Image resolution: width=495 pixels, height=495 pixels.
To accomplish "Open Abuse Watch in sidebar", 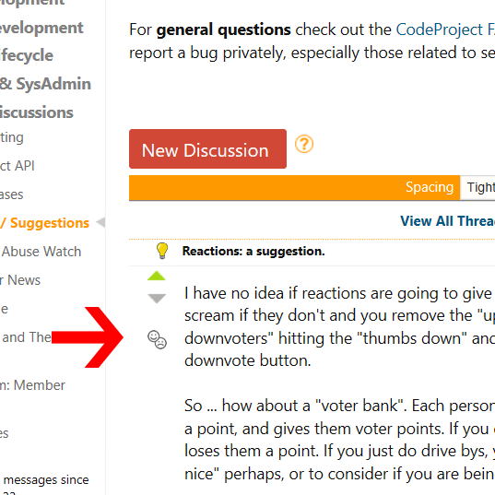I will pyautogui.click(x=41, y=252).
